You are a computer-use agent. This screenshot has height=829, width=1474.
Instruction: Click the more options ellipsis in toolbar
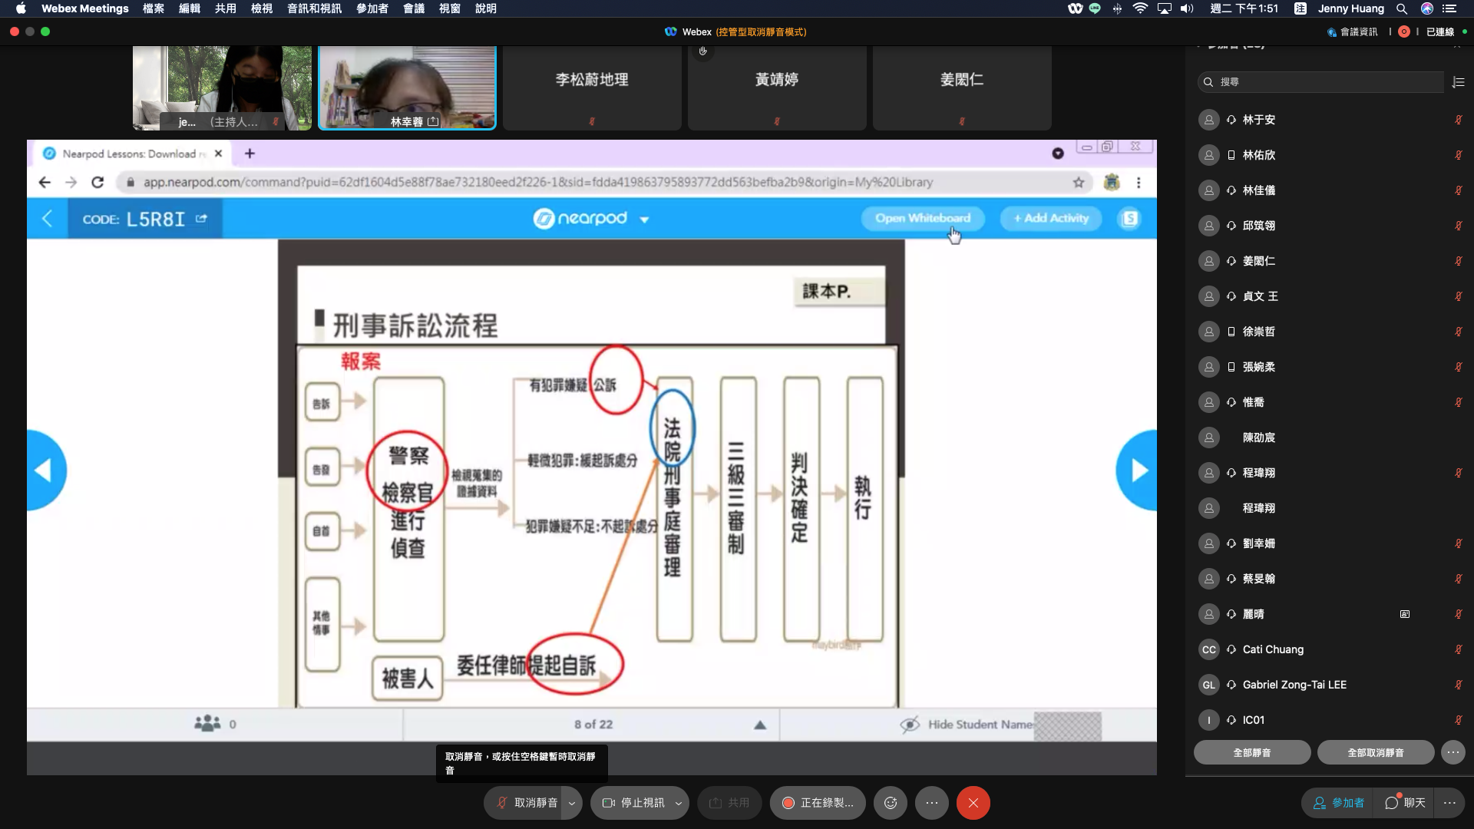click(x=931, y=803)
